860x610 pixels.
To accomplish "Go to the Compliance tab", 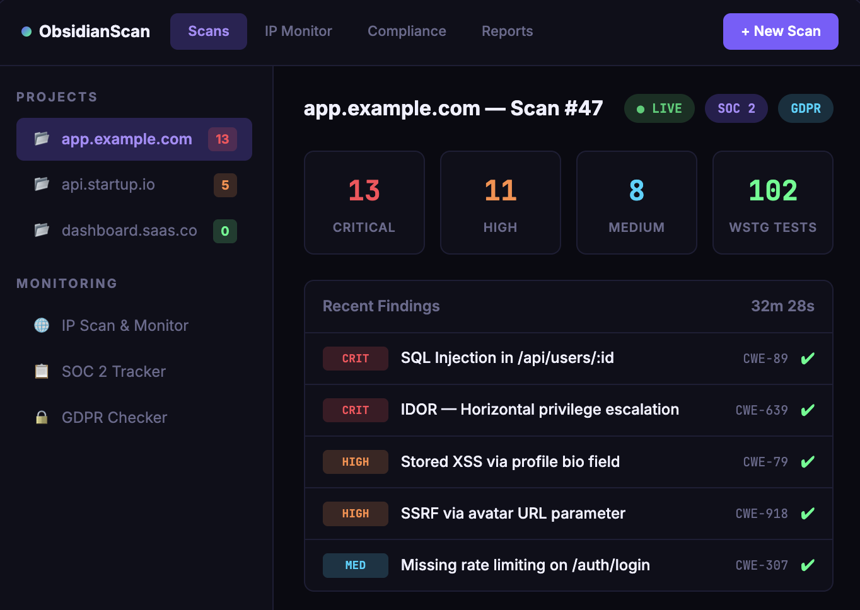I will point(407,32).
